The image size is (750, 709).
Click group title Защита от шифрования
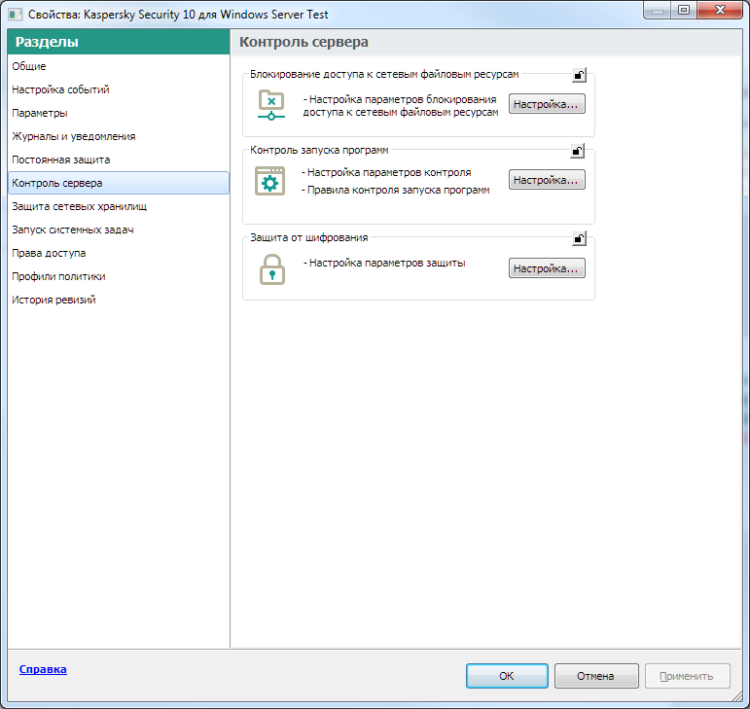[x=309, y=237]
